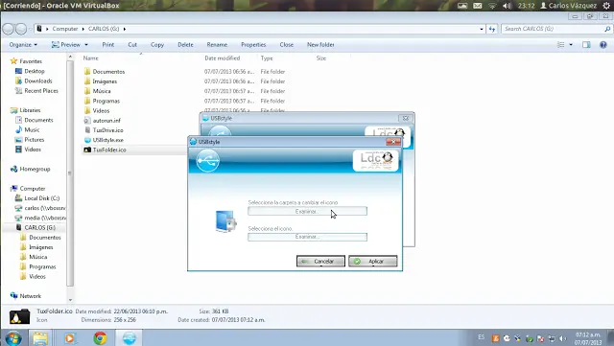This screenshot has width=614, height=346.
Task: Click Properties in the Explorer toolbar
Action: tap(253, 45)
